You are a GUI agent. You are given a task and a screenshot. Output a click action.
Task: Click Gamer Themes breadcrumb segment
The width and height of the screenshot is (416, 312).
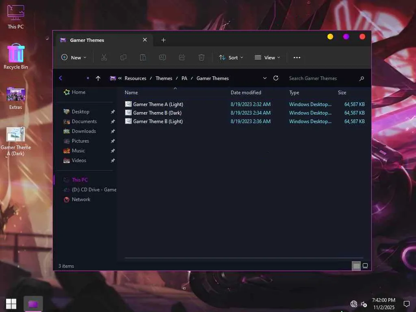click(x=212, y=78)
